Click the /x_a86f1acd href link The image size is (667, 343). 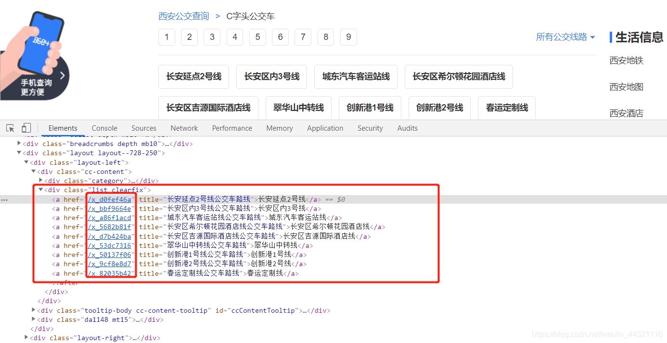[110, 218]
